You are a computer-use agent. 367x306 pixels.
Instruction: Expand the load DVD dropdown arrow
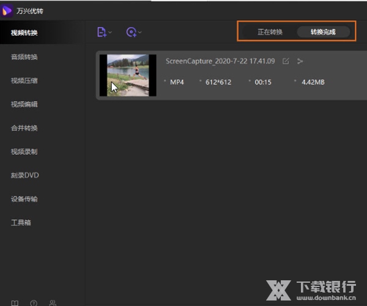[139, 32]
